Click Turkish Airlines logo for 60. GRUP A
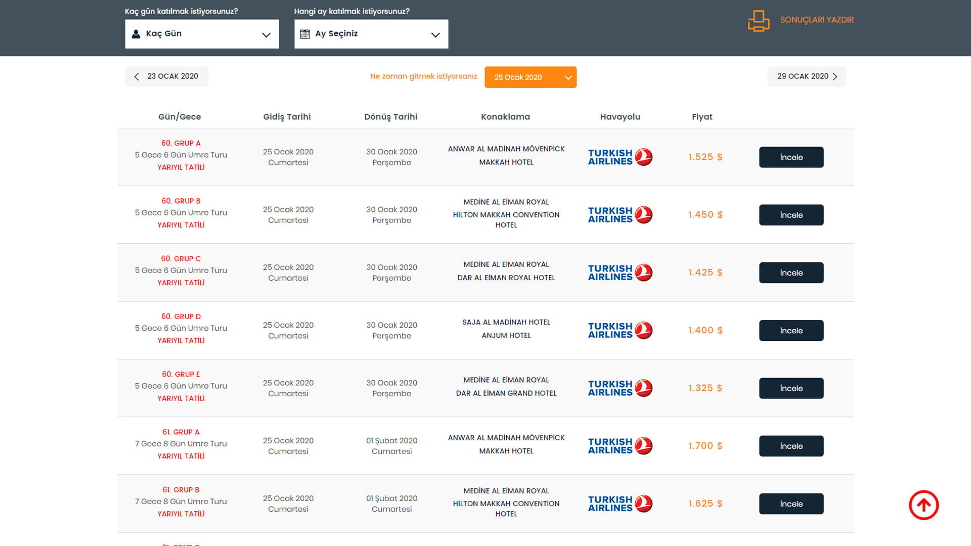The image size is (971, 546). pyautogui.click(x=620, y=157)
